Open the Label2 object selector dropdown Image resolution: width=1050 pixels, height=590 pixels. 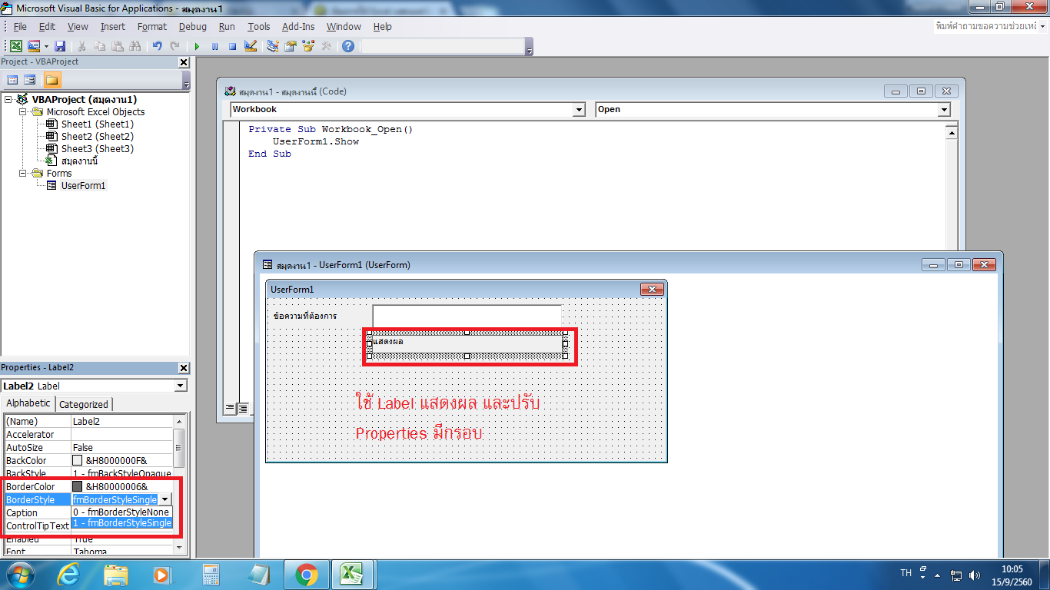(x=181, y=386)
